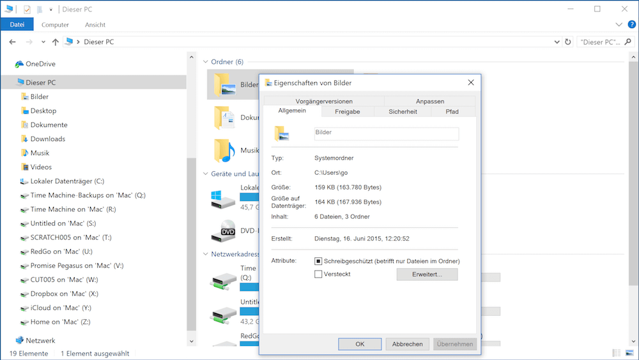The width and height of the screenshot is (639, 360).
Task: Select SCRATCH005 on 'Mac' (T:) entry
Action: tap(70, 238)
